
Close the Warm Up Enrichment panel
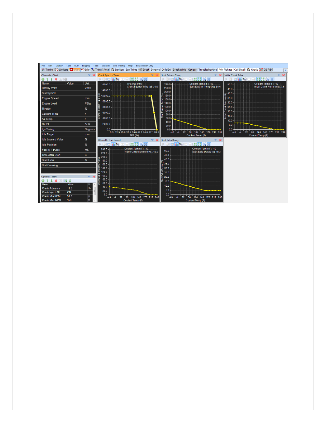[157, 140]
